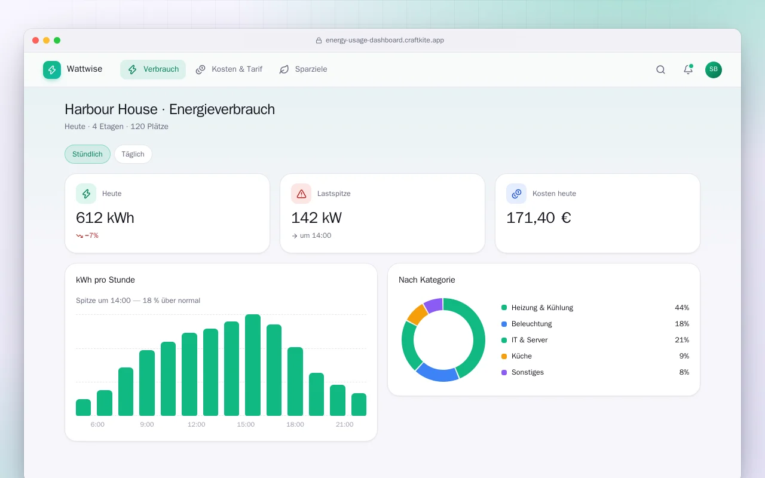Click the bar above 9:00
765x478 pixels.
pyautogui.click(x=147, y=383)
